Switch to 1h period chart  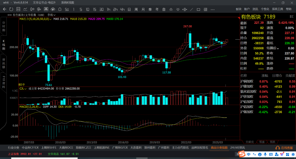tap(109, 9)
